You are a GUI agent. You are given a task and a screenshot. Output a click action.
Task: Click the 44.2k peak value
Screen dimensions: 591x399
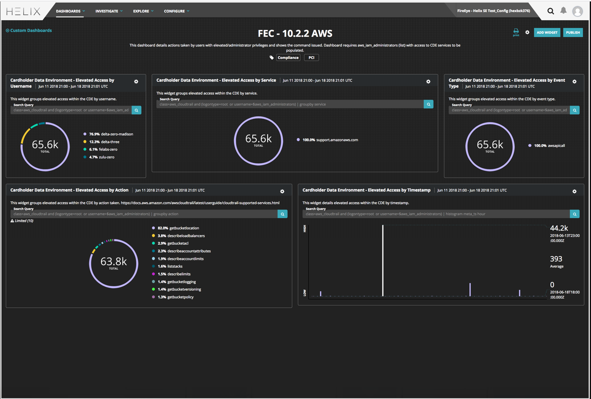point(559,228)
